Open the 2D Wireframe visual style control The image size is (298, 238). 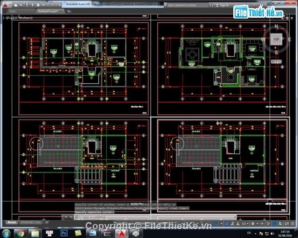pyautogui.click(x=22, y=18)
